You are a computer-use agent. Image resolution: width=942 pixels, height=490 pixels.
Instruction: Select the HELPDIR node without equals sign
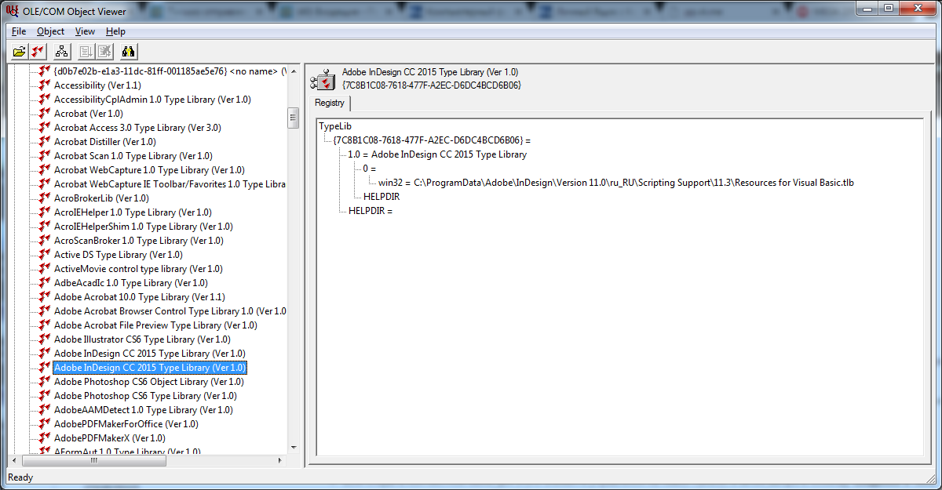point(382,197)
